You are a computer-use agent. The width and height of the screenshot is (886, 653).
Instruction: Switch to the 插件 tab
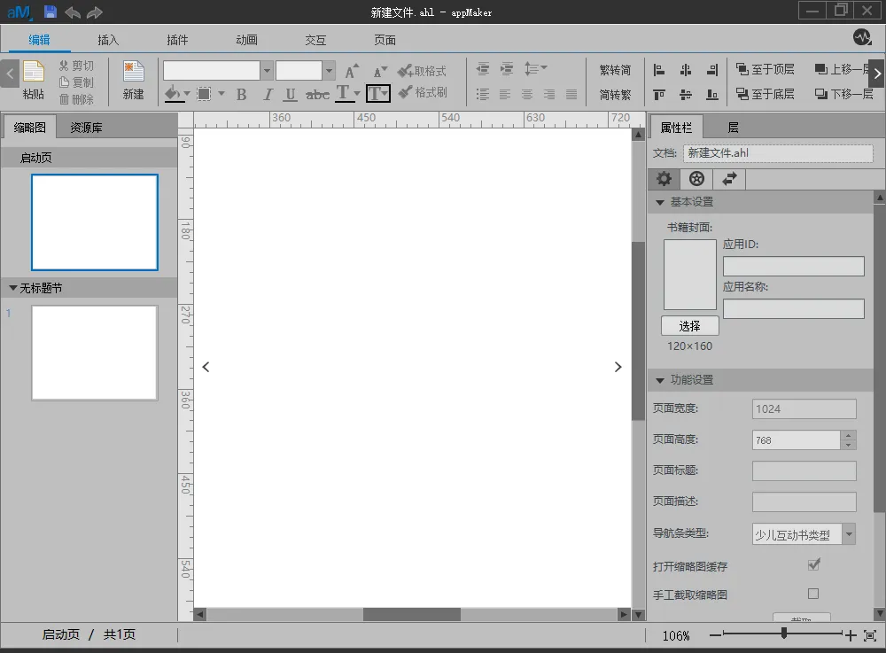[177, 40]
